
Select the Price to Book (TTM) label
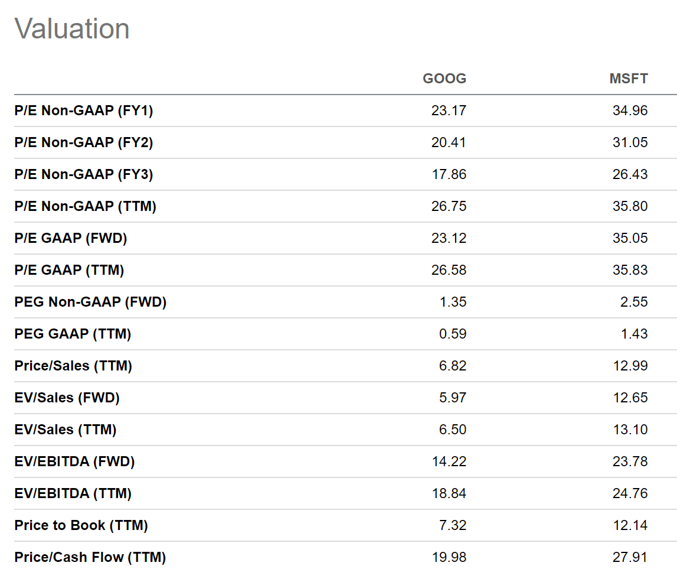coord(81,525)
